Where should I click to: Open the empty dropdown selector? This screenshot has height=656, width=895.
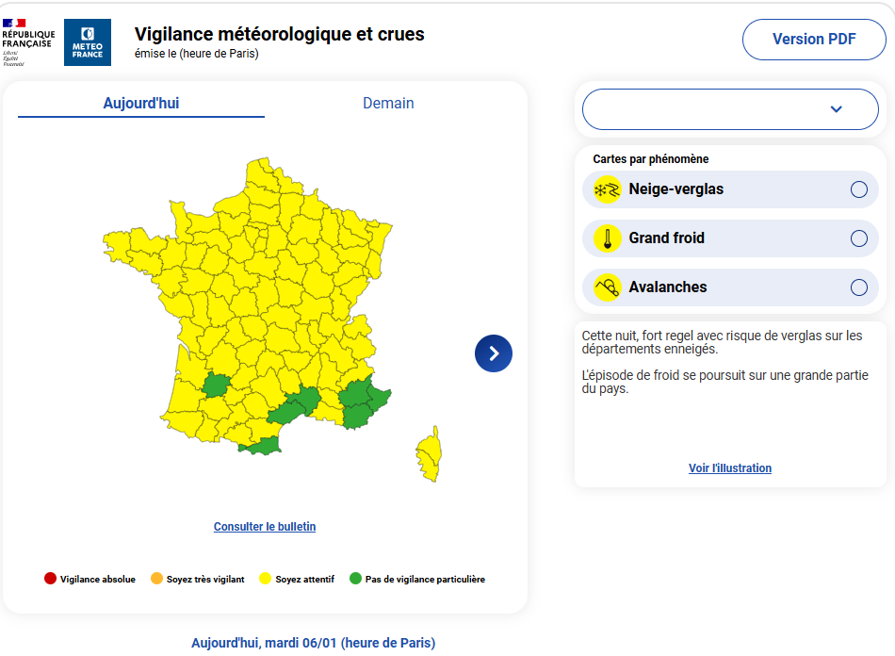pos(716,109)
